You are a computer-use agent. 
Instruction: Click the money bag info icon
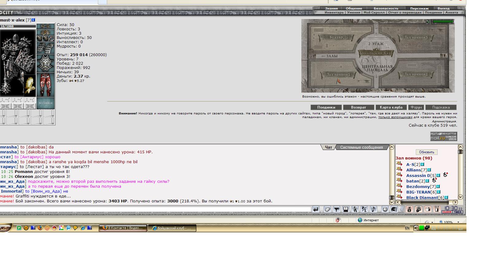tap(409, 209)
